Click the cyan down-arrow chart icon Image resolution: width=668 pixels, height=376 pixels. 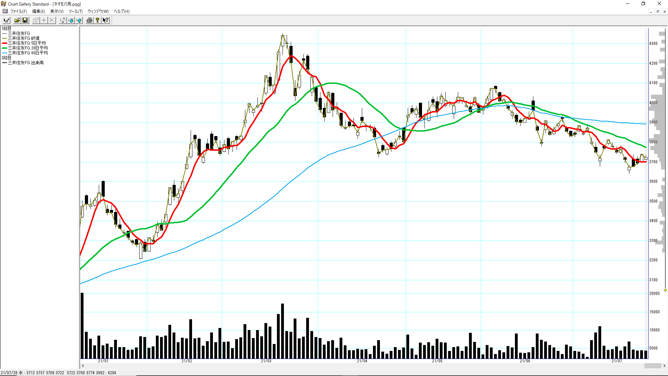(71, 20)
